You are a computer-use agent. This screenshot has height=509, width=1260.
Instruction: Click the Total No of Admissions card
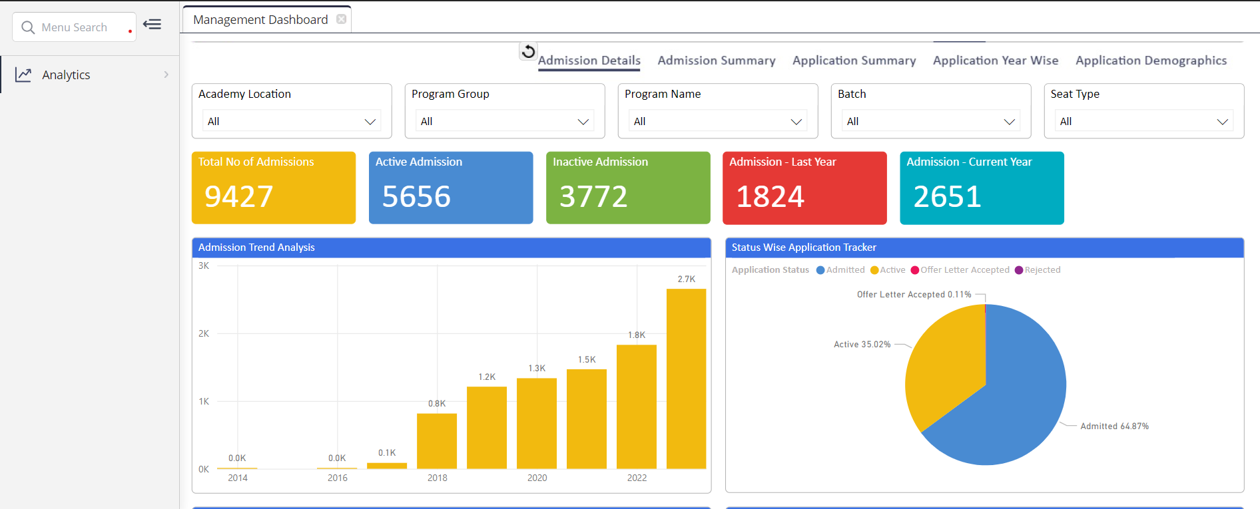point(274,188)
